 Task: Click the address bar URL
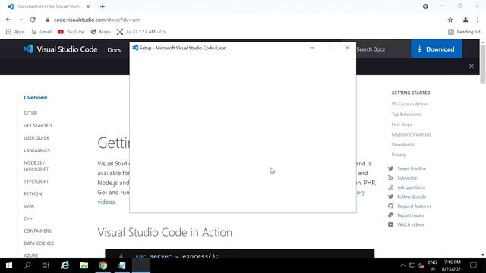tap(97, 20)
